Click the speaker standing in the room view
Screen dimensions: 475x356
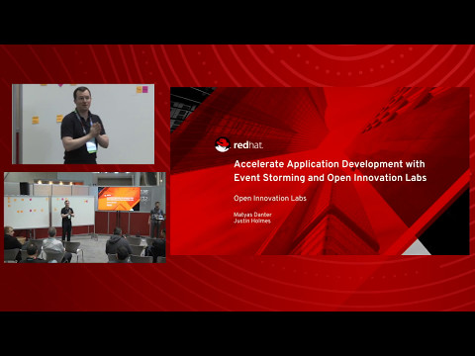[67, 221]
